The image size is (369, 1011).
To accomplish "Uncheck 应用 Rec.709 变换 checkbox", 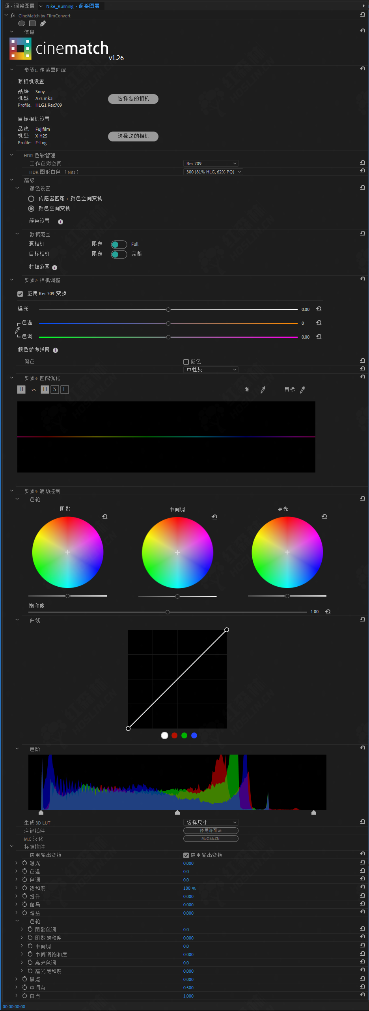I will [20, 294].
